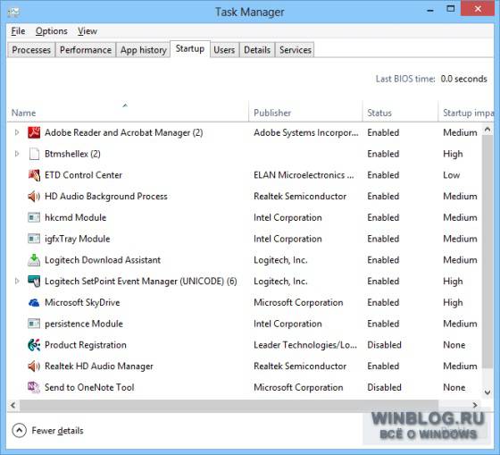Select the persistence Module name

coord(84,324)
